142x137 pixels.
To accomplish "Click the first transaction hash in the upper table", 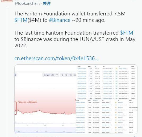I will [x=82, y=69].
